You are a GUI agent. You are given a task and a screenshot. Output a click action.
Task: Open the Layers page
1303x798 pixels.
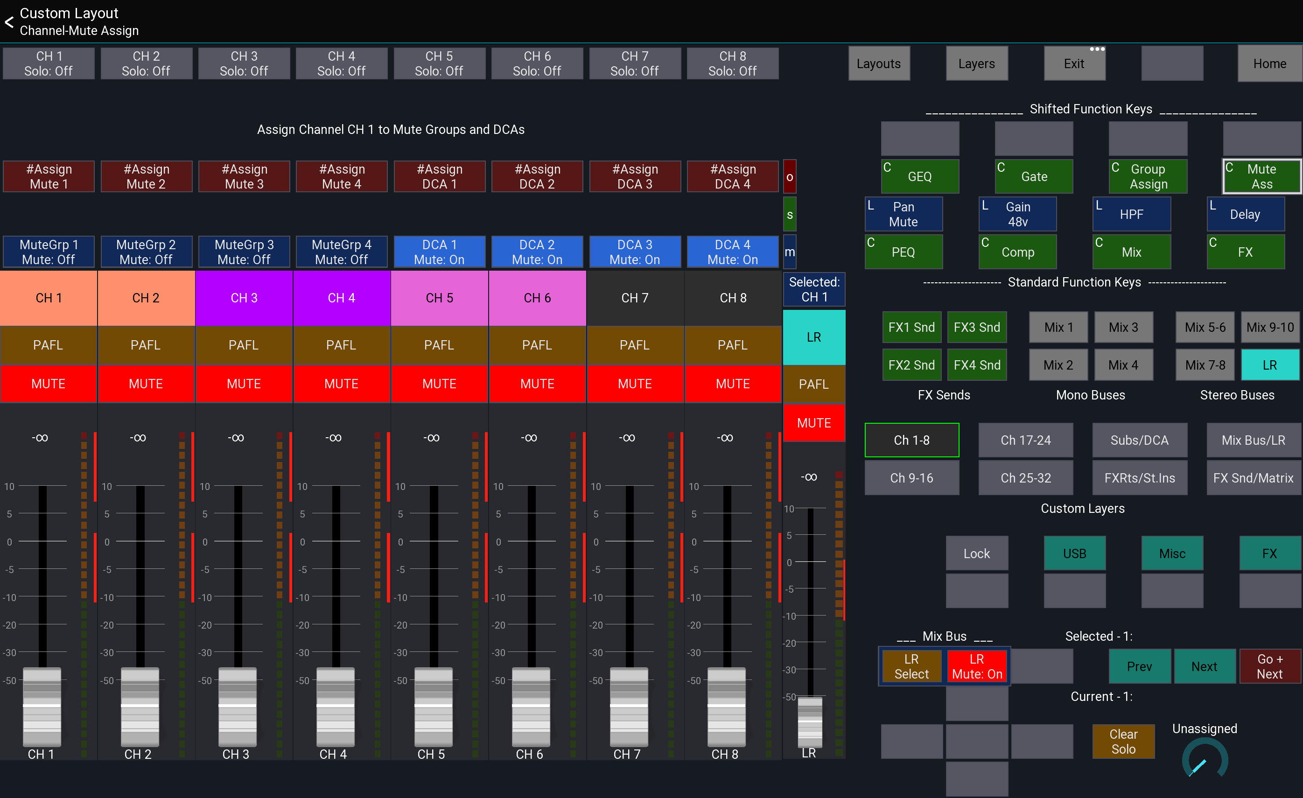point(977,63)
